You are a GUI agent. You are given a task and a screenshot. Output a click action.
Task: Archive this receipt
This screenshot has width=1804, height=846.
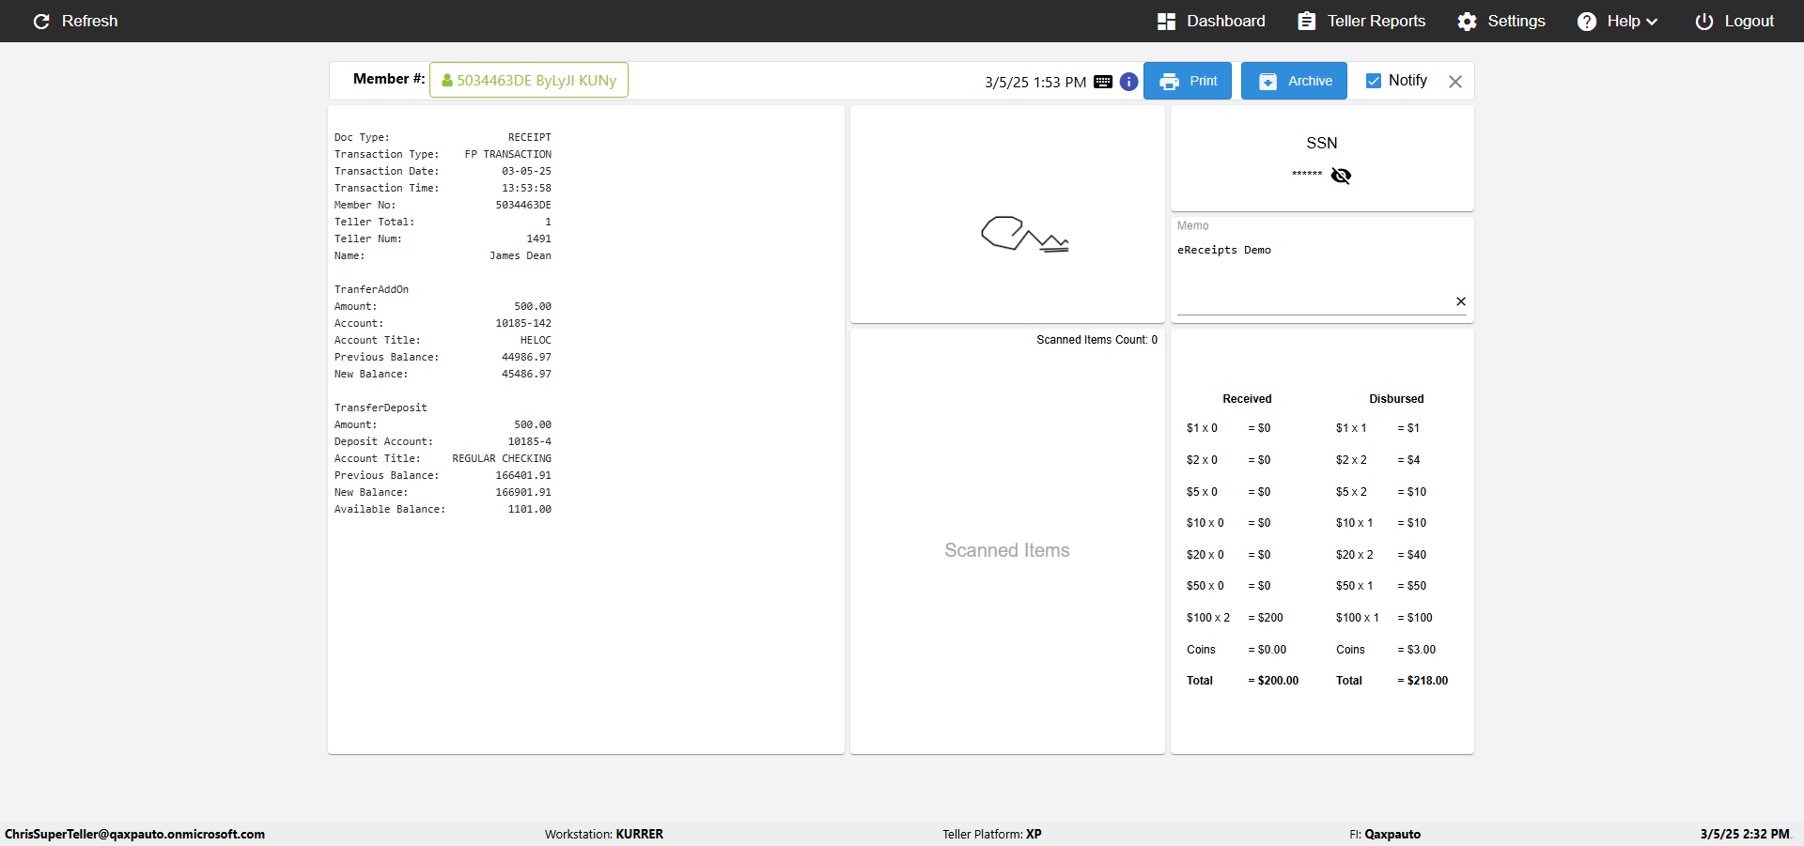[x=1294, y=81]
